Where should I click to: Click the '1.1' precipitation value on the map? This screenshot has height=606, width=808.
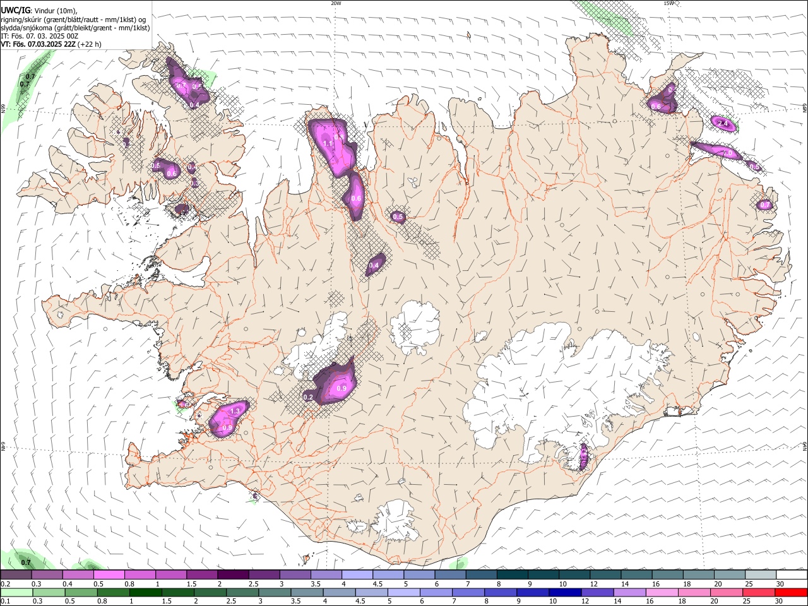pos(328,144)
